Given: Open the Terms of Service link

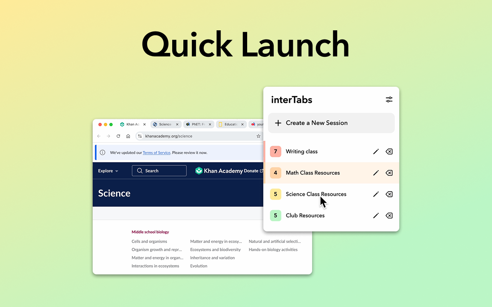Looking at the screenshot, I should tap(156, 152).
